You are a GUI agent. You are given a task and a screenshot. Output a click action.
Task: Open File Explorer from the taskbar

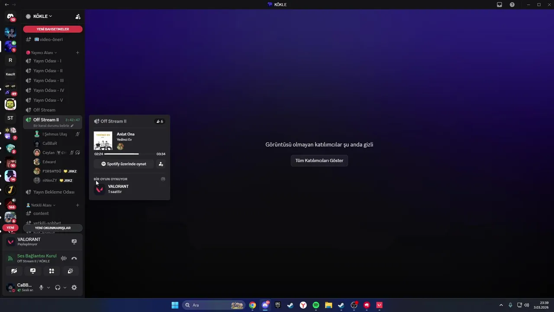coord(329,305)
